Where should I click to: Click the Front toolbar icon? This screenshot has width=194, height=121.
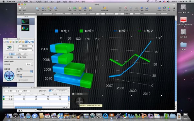[142, 8]
